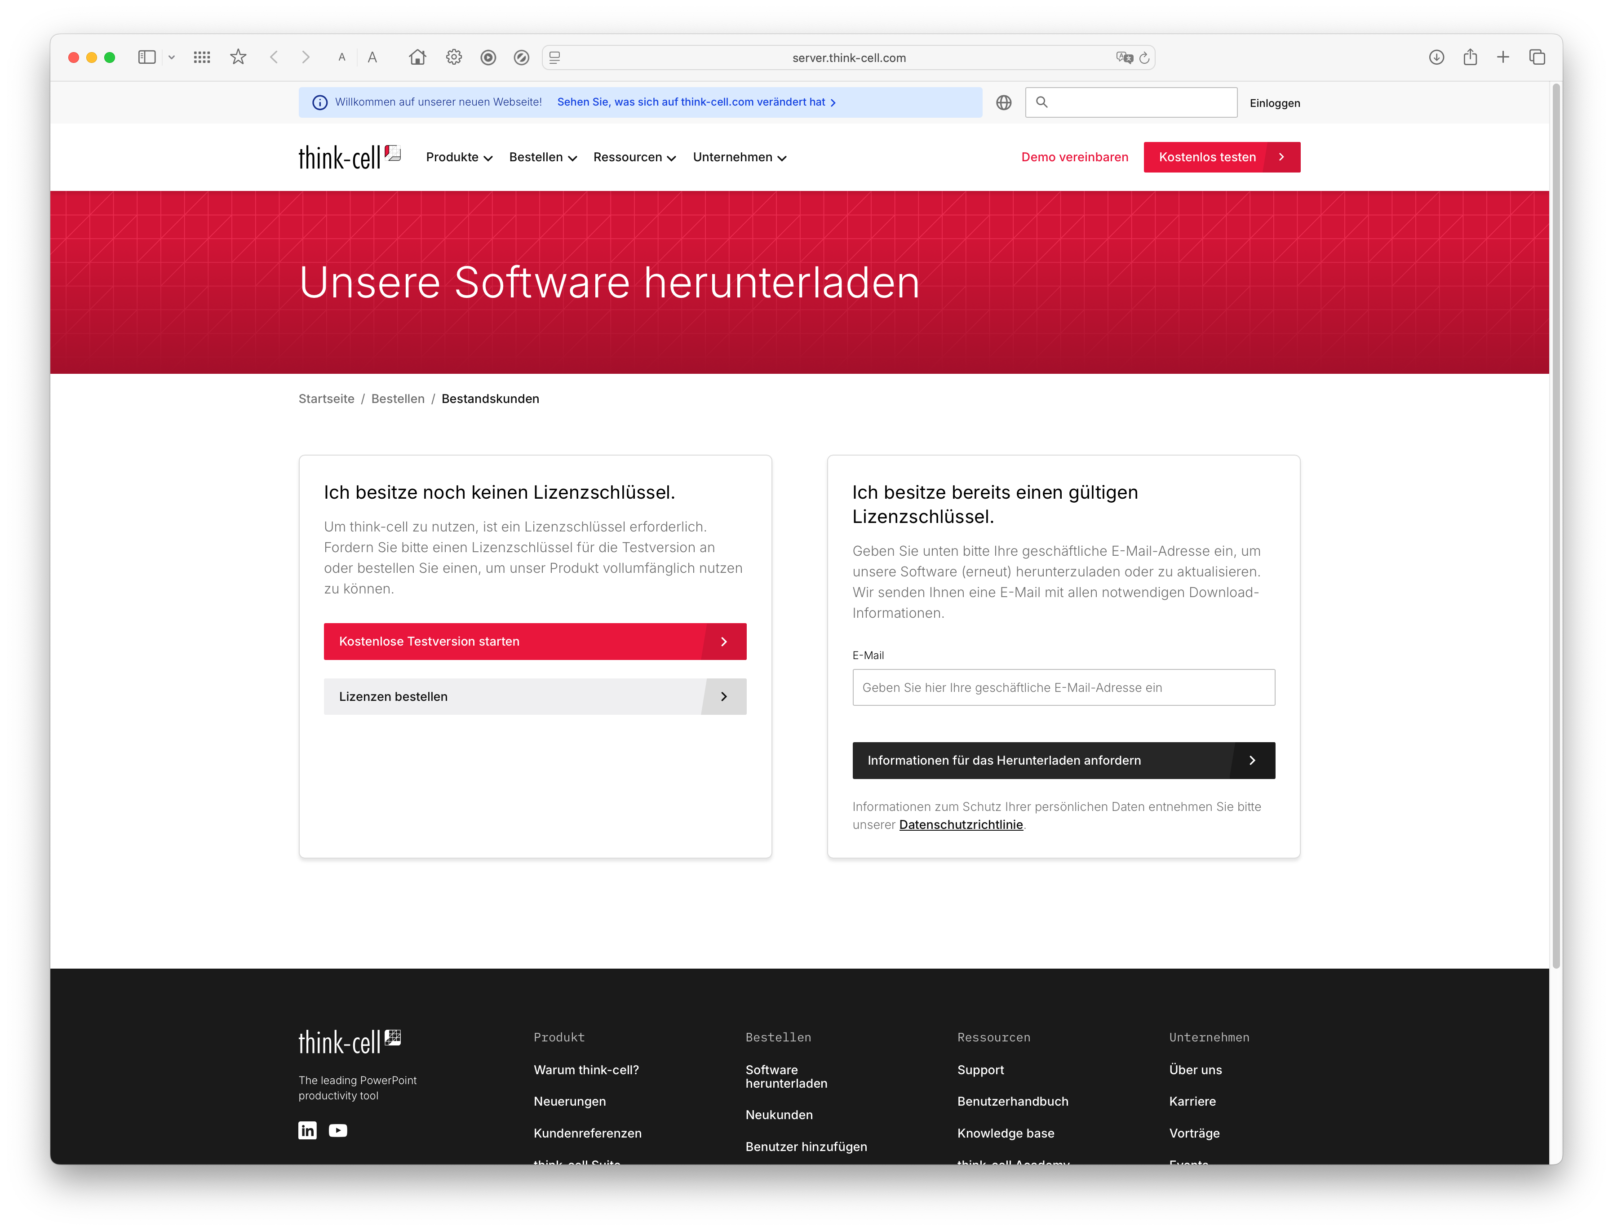Open the LinkedIn icon in footer

(x=308, y=1130)
